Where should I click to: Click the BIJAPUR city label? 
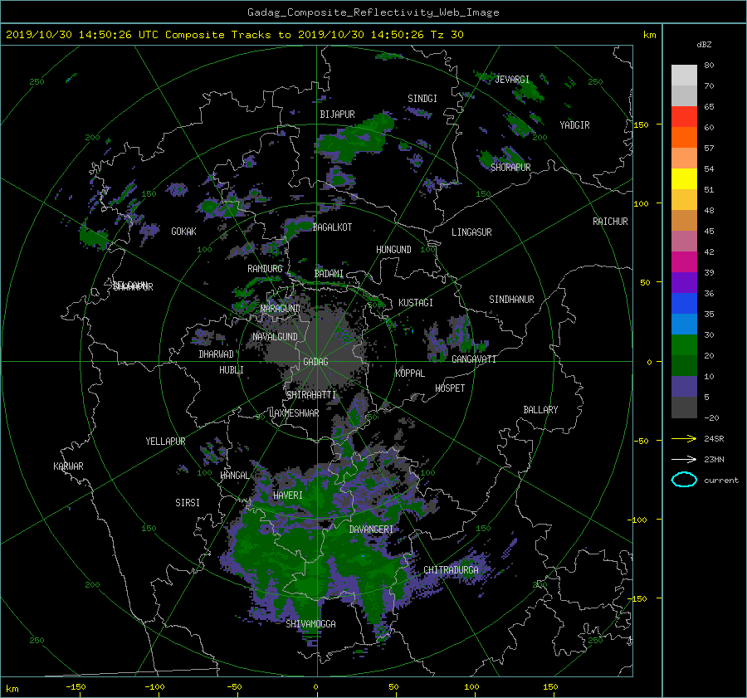coord(337,115)
